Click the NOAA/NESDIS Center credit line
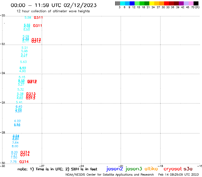This screenshot has width=202, height=177. point(110,175)
